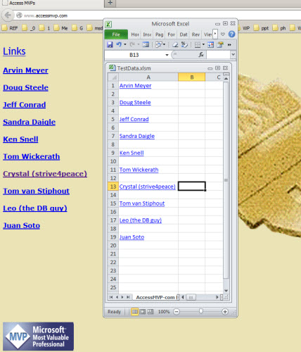Switch to Page Break Preview in the status bar

(x=150, y=312)
